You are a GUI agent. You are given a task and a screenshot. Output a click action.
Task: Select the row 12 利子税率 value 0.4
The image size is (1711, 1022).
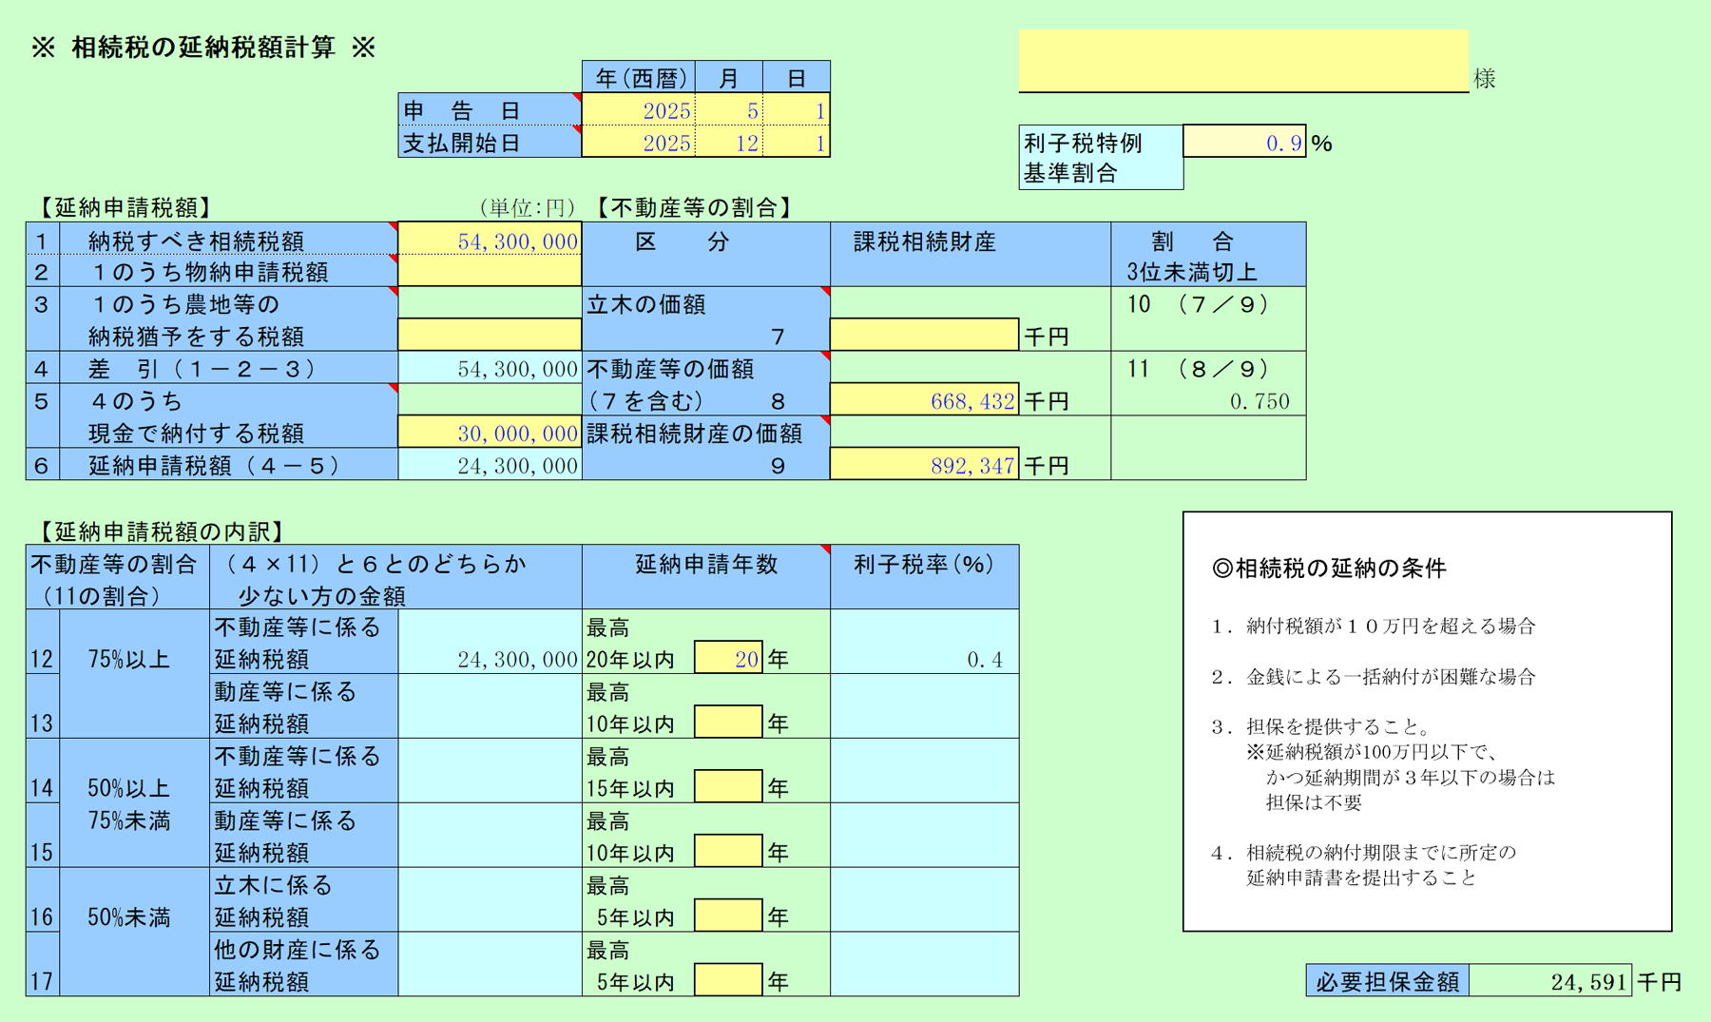[985, 660]
